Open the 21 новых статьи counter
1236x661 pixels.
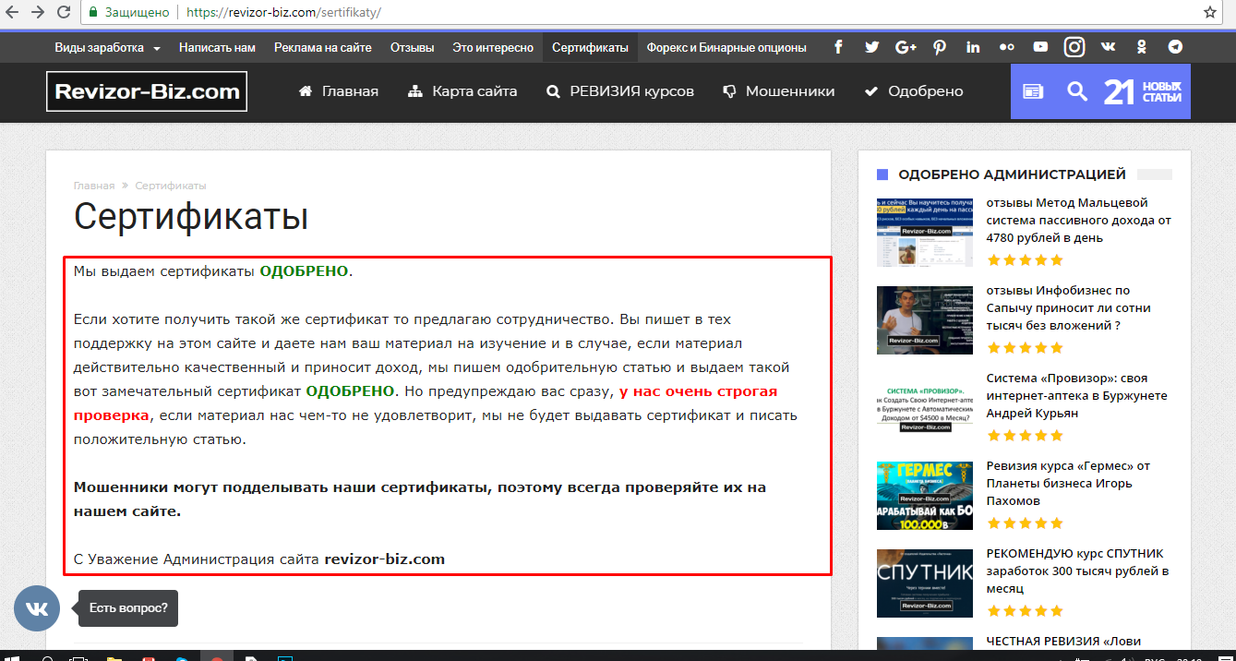tap(1142, 91)
